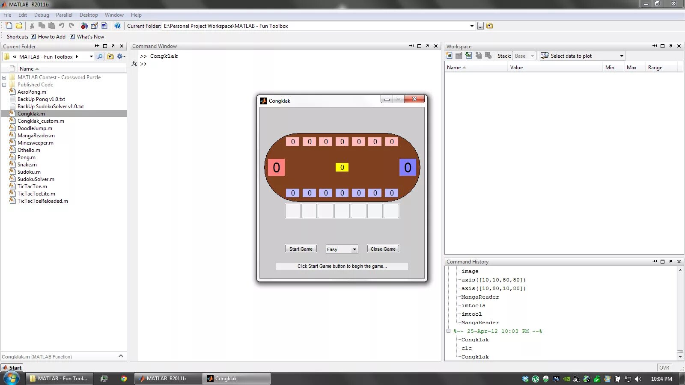
Task: Open the Stack Base dropdown
Action: click(524, 56)
